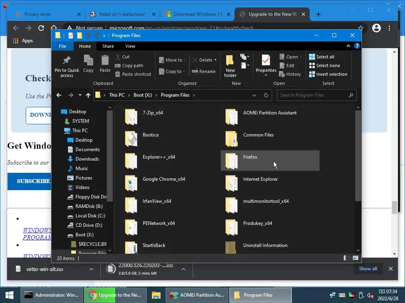Click Select none in ribbon
This screenshot has width=405, height=303.
coord(325,65)
